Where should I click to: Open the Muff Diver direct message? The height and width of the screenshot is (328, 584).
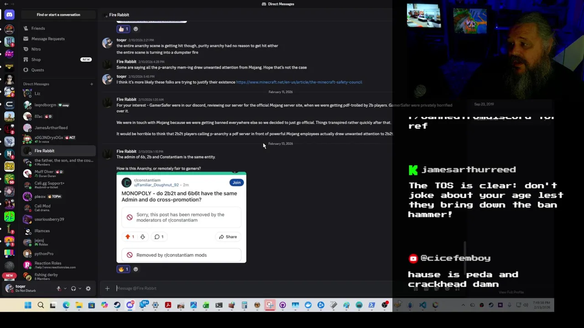58,174
